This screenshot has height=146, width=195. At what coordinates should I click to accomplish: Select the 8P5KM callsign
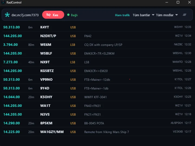point(46,123)
